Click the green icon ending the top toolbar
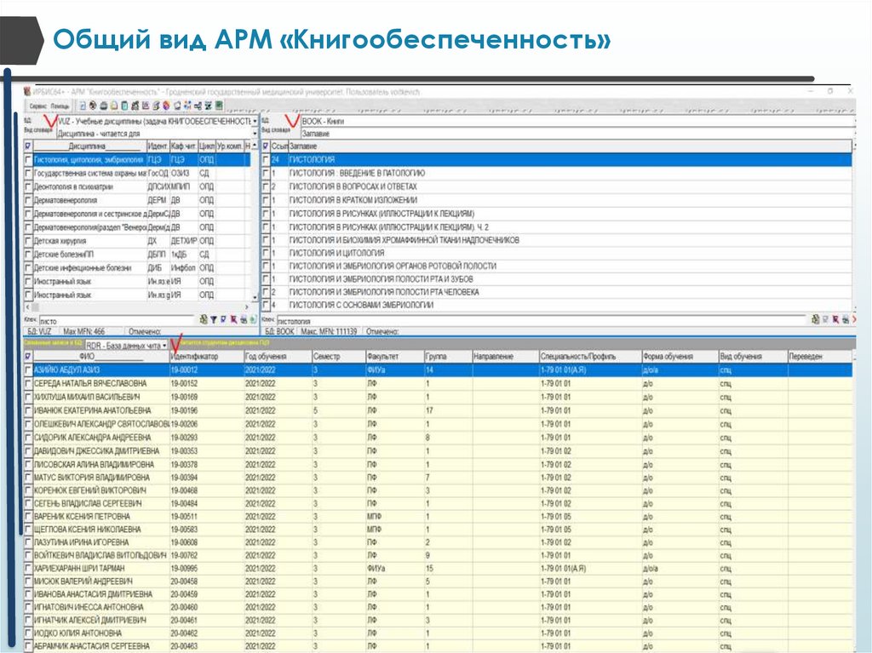Viewport: 872px width, 653px height. pyautogui.click(x=219, y=106)
